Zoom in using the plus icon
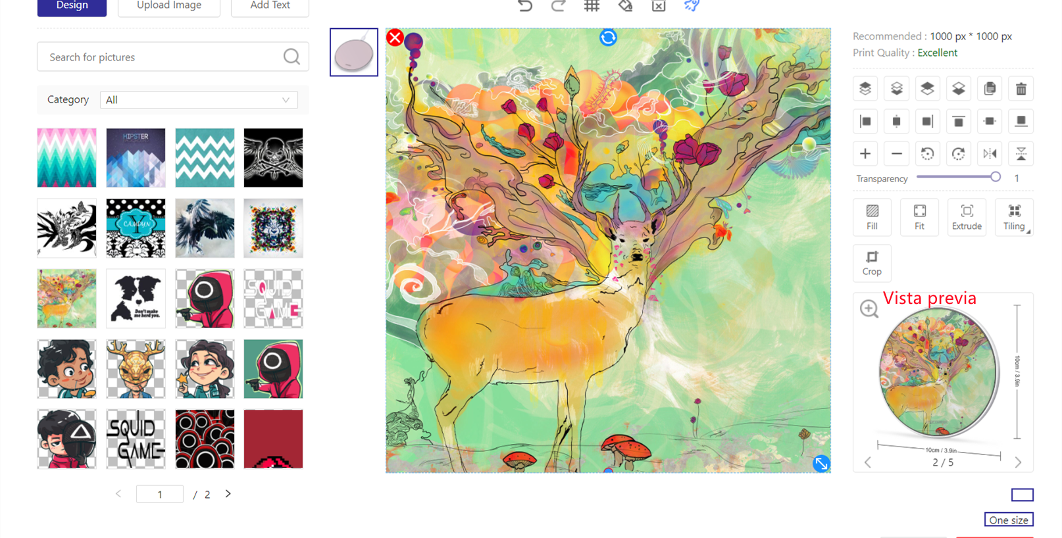The height and width of the screenshot is (538, 1062). point(865,154)
